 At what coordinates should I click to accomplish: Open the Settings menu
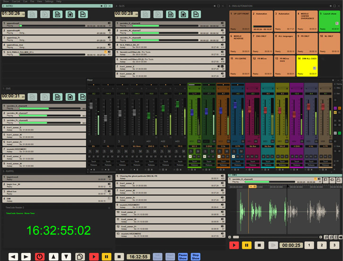49,1
